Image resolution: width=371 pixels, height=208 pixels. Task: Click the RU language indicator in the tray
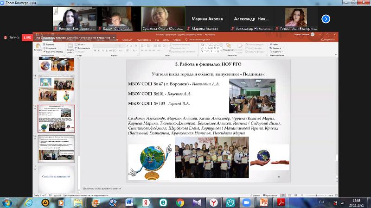tap(321, 202)
